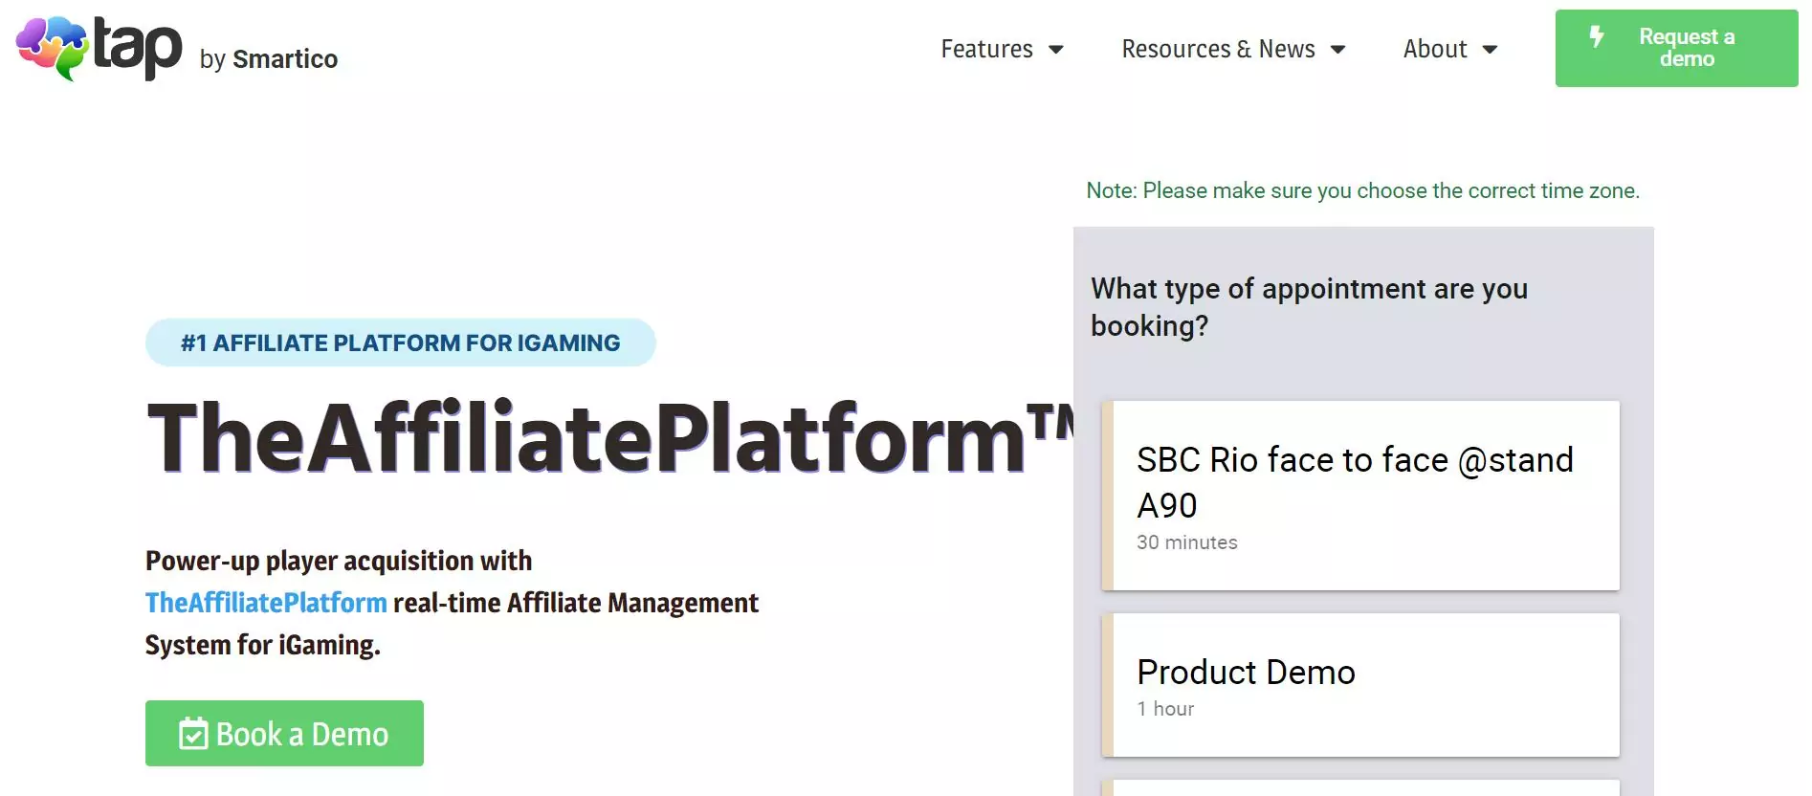The width and height of the screenshot is (1812, 796).
Task: Open the Features menu
Action: pyautogui.click(x=986, y=49)
